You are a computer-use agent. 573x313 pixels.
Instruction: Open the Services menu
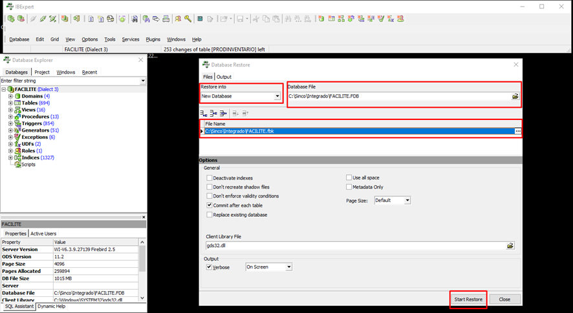[131, 39]
